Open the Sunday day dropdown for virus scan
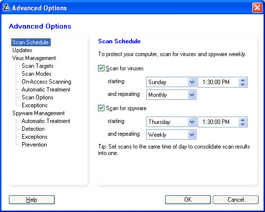 [171, 82]
